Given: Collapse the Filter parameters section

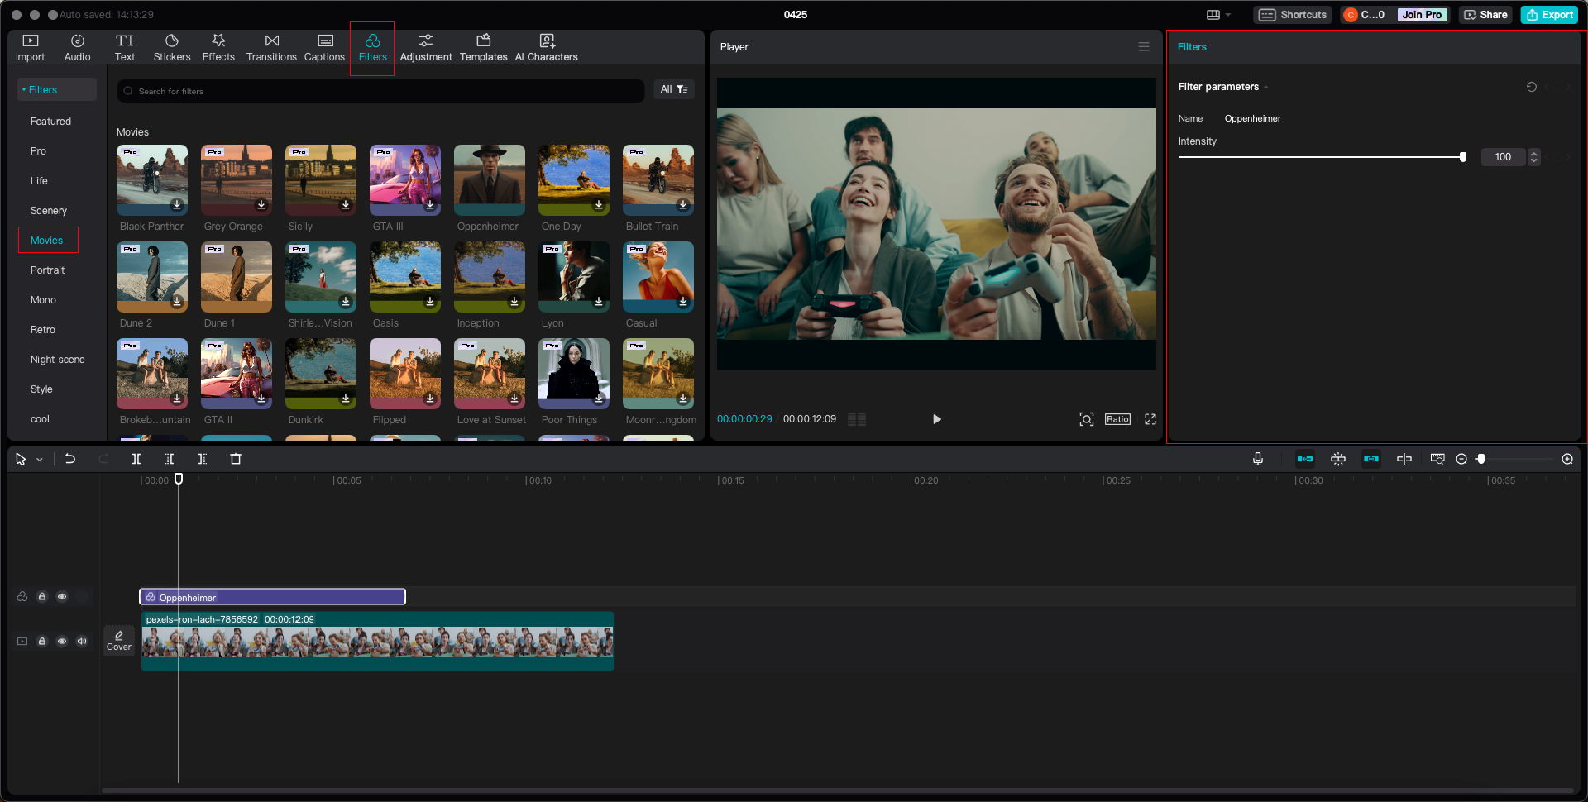Looking at the screenshot, I should (x=1265, y=86).
